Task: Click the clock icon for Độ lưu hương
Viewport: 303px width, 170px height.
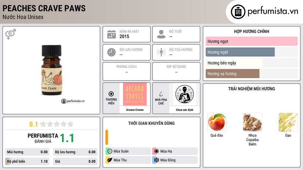Action: click(x=112, y=52)
